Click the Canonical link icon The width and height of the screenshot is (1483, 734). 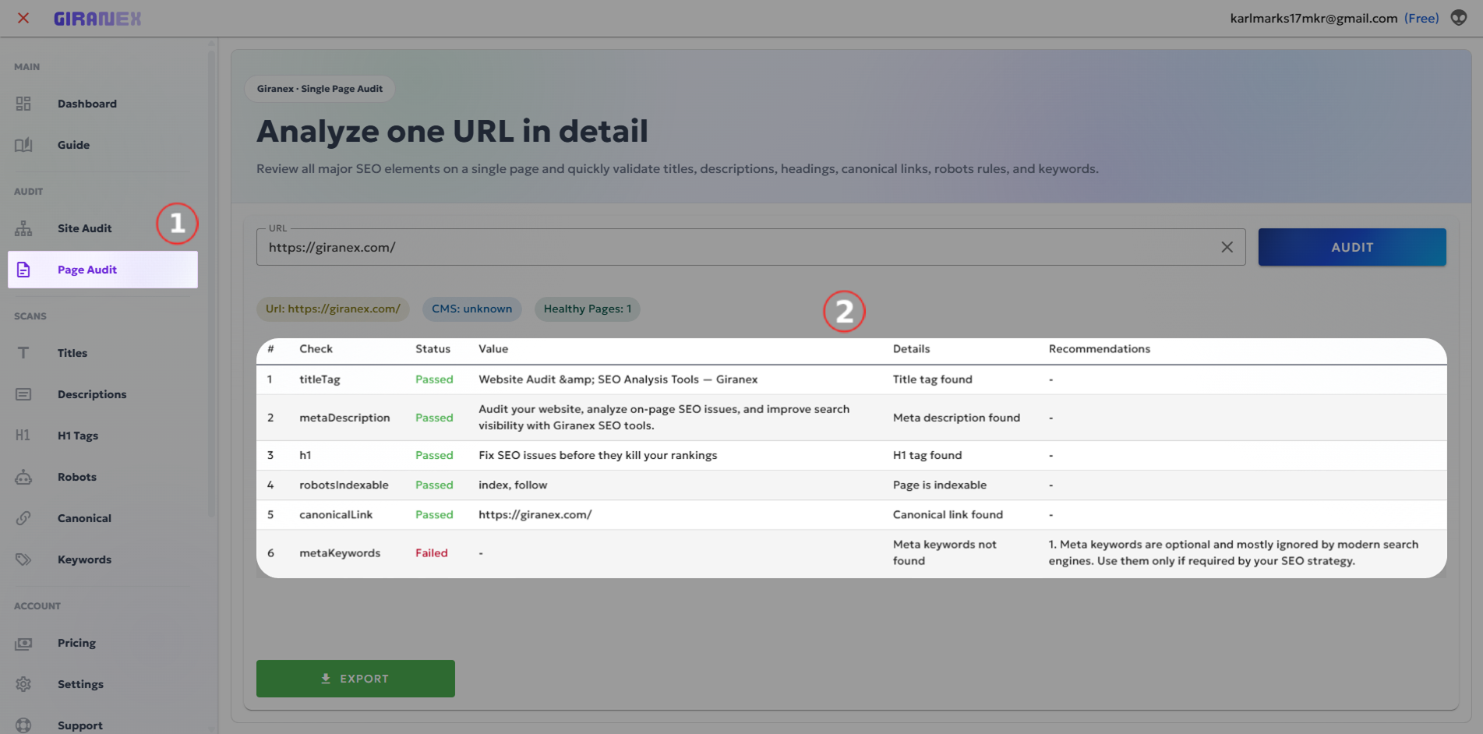(x=23, y=518)
